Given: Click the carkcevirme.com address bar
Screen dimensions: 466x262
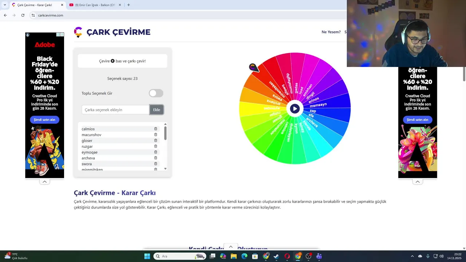Looking at the screenshot, I should point(188,15).
